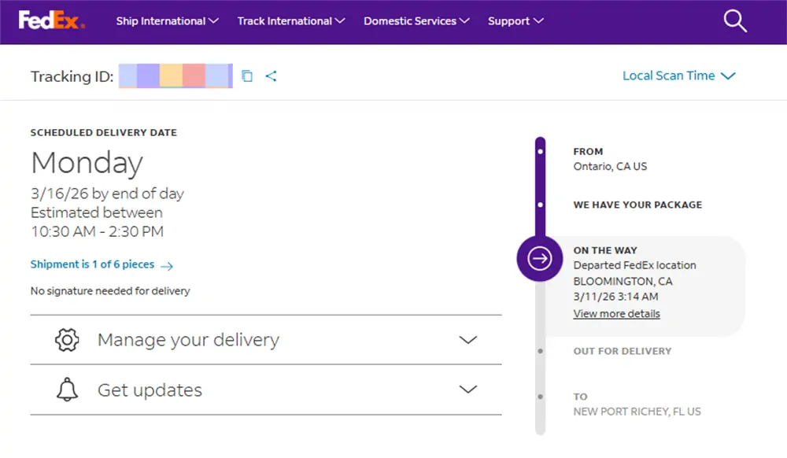Screen dimensions: 787x458
Task: Open Shipment is 1 of 6 pieces link
Action: [x=93, y=264]
